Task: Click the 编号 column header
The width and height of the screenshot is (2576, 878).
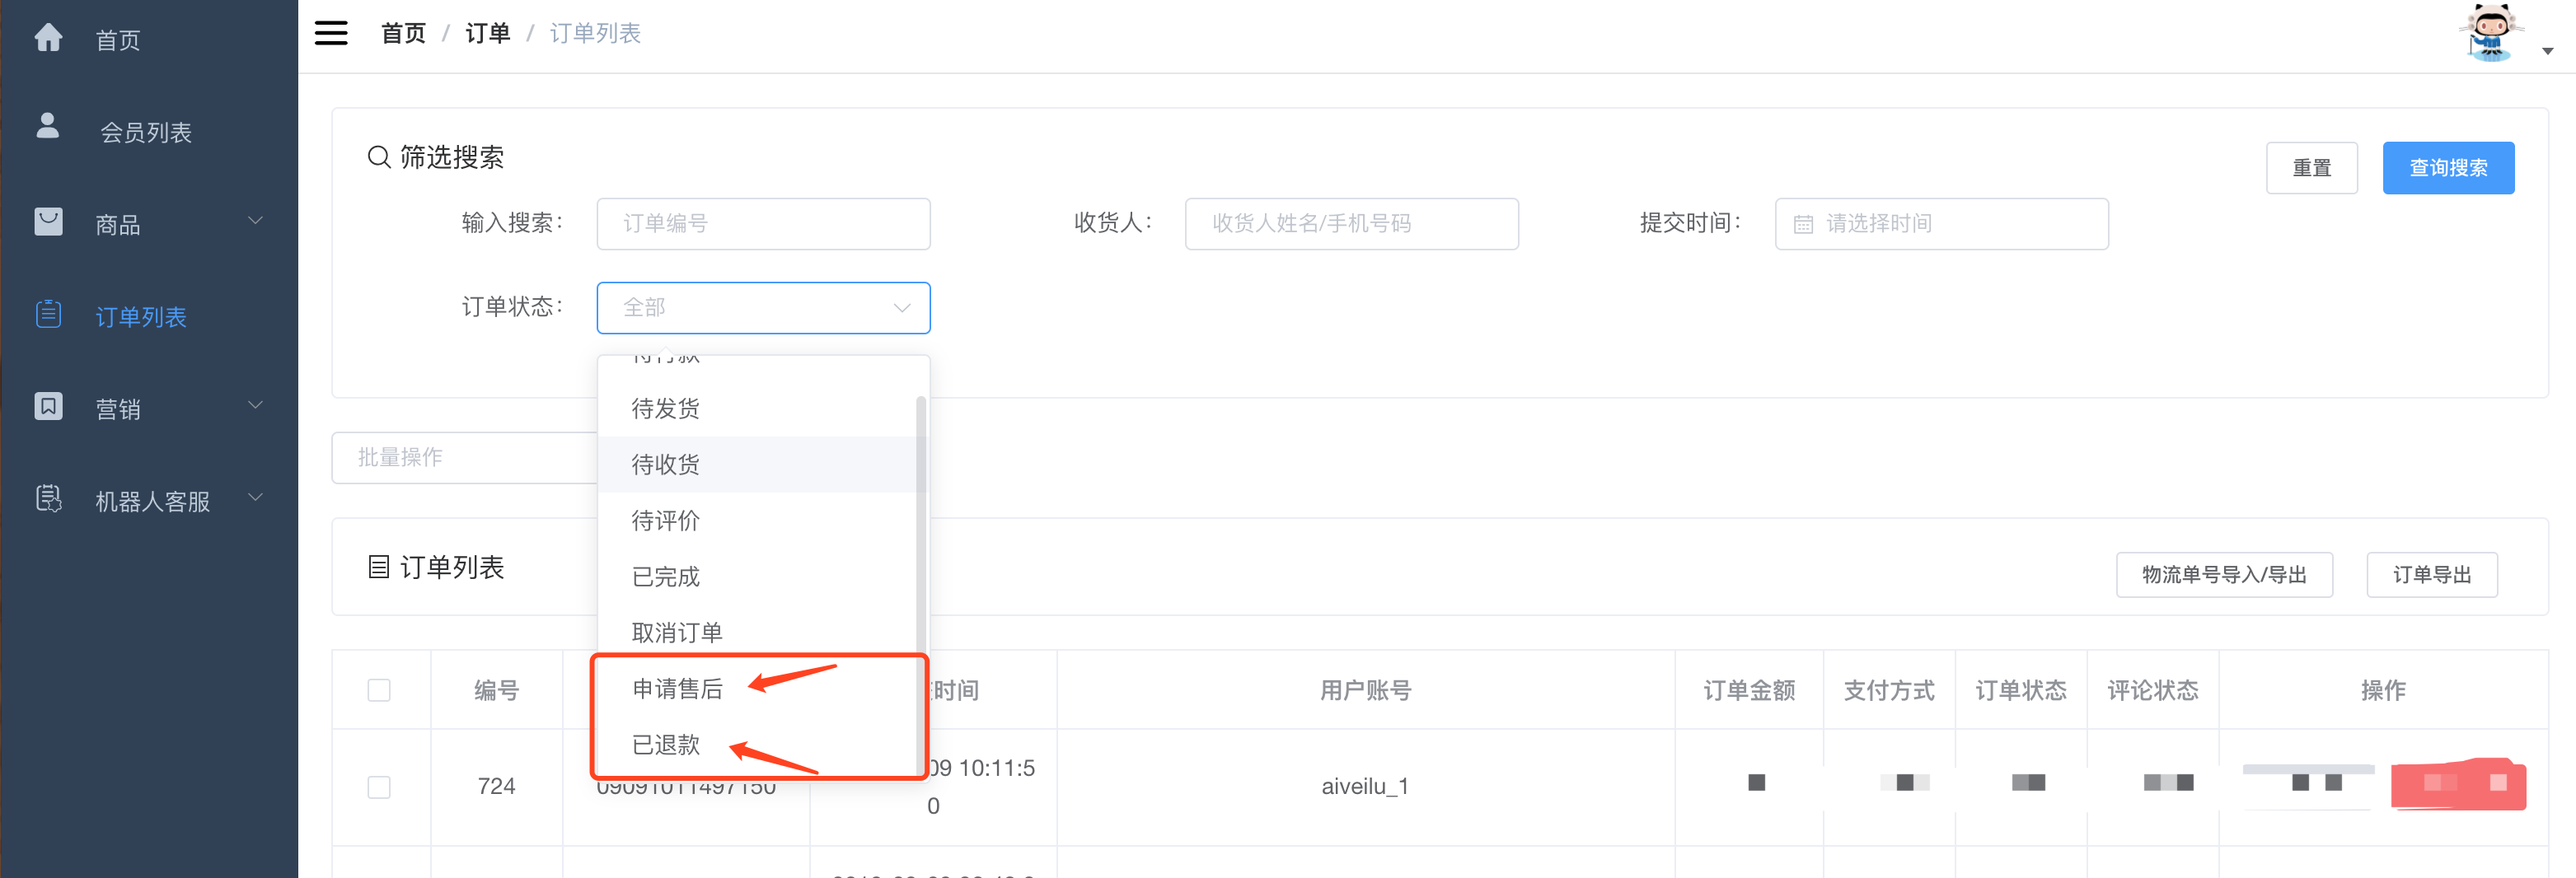Action: tap(496, 690)
